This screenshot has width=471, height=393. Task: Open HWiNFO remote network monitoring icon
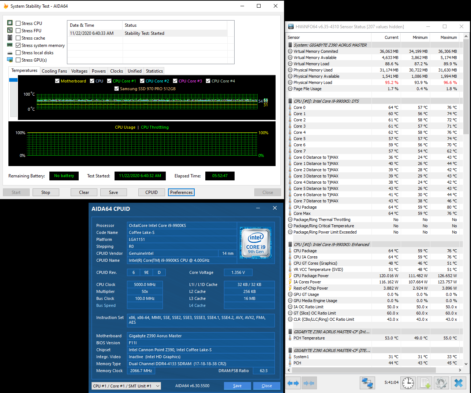(x=367, y=383)
